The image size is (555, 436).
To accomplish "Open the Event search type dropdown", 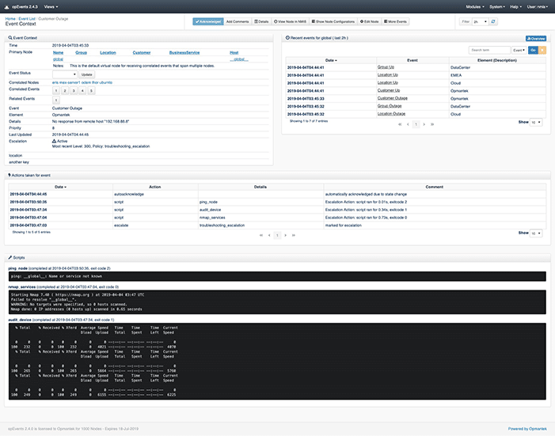I will click(x=519, y=51).
